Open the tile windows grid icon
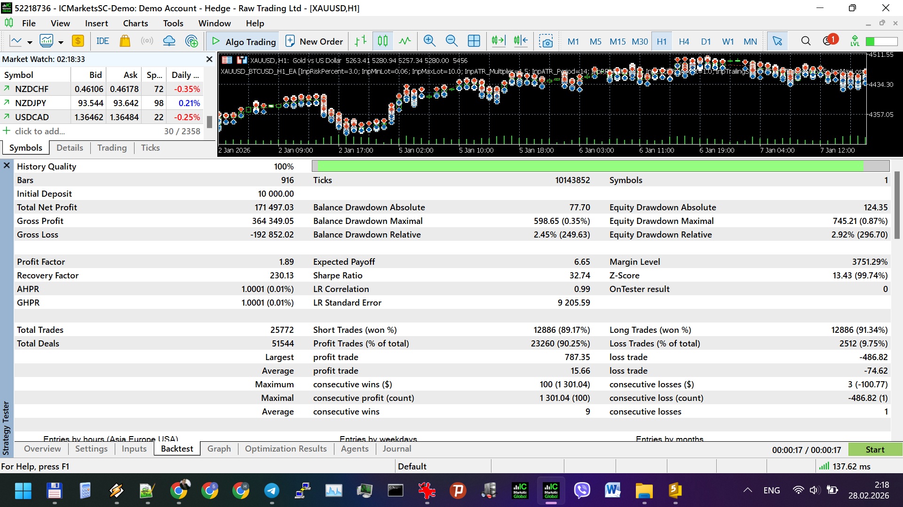903x507 pixels. point(474,41)
